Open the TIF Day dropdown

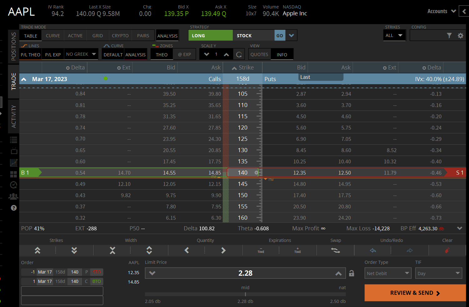coord(439,274)
